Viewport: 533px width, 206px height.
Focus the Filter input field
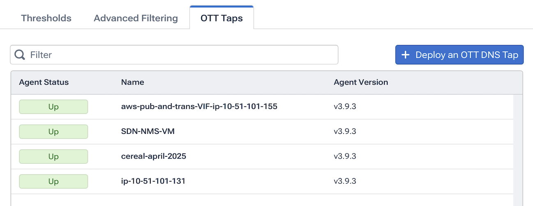tap(181, 55)
